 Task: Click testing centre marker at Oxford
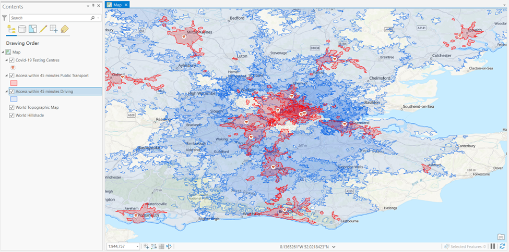point(122,77)
